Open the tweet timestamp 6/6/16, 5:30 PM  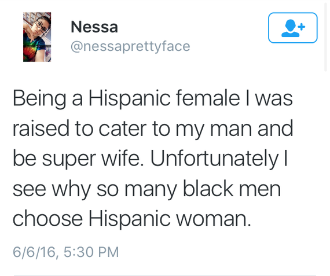[x=66, y=252]
